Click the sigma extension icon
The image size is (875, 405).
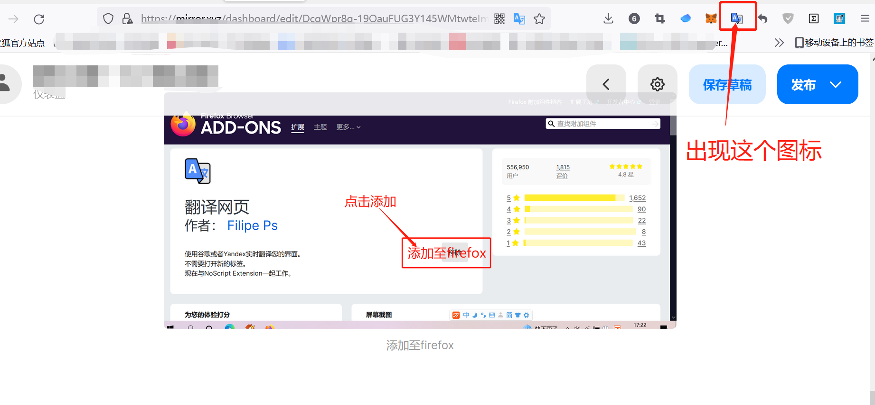pos(814,18)
